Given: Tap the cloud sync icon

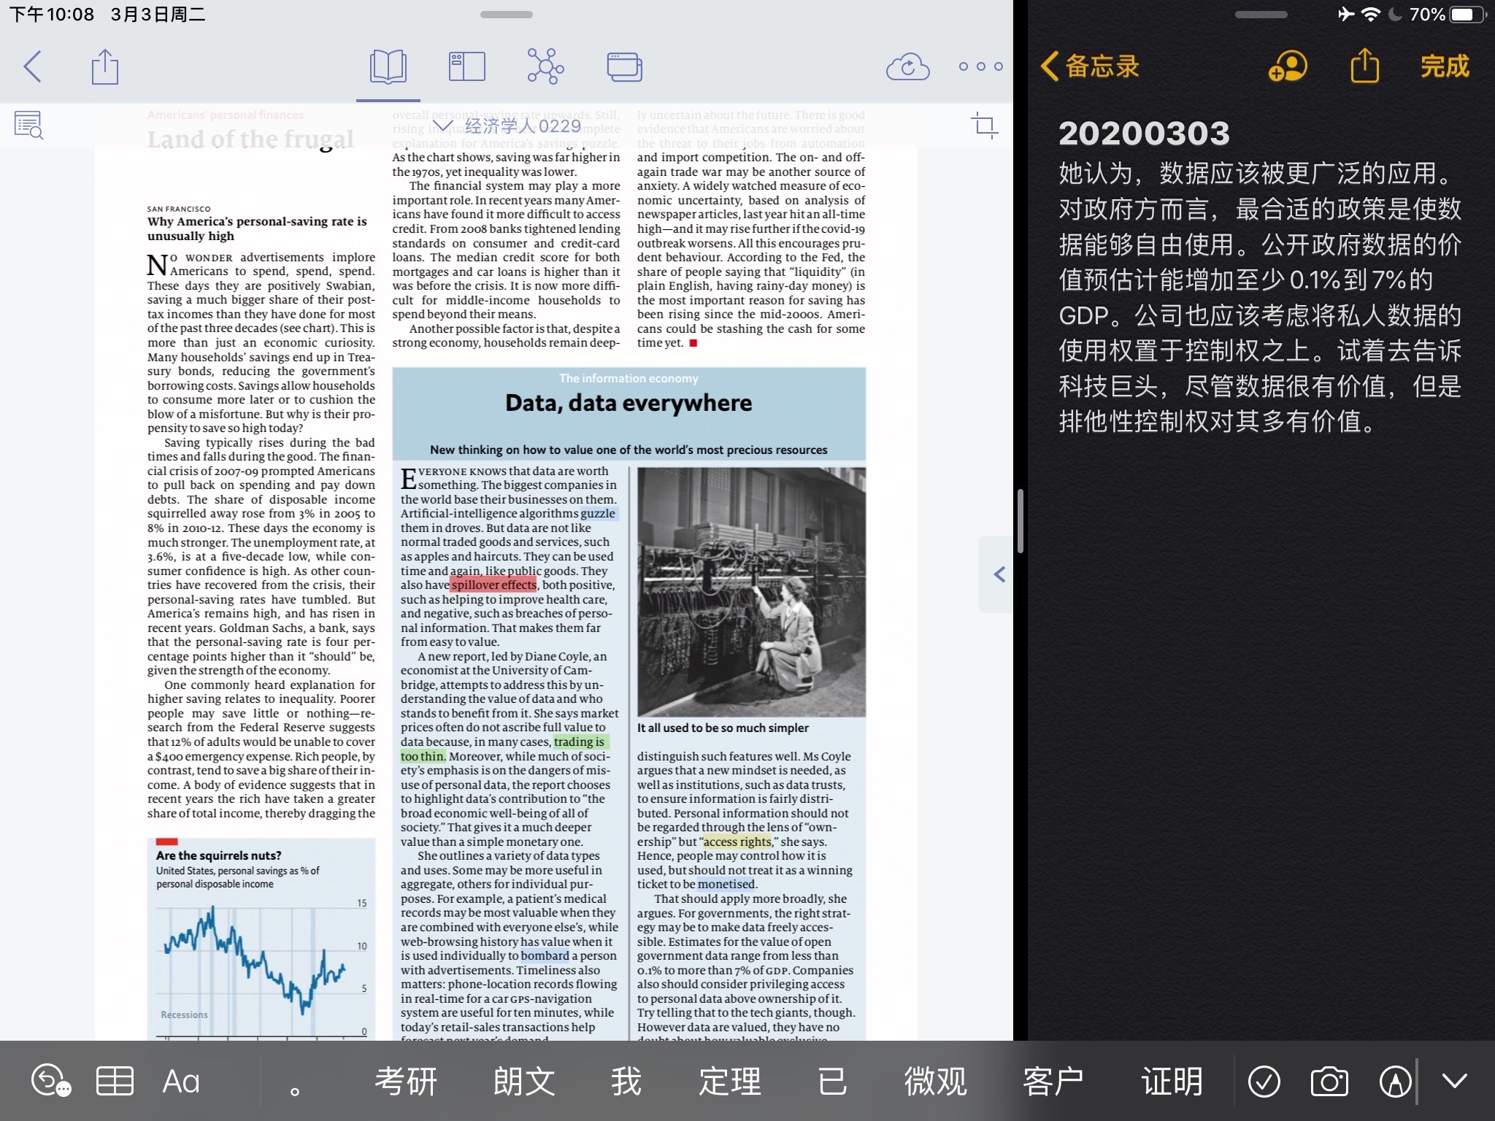Looking at the screenshot, I should point(907,66).
